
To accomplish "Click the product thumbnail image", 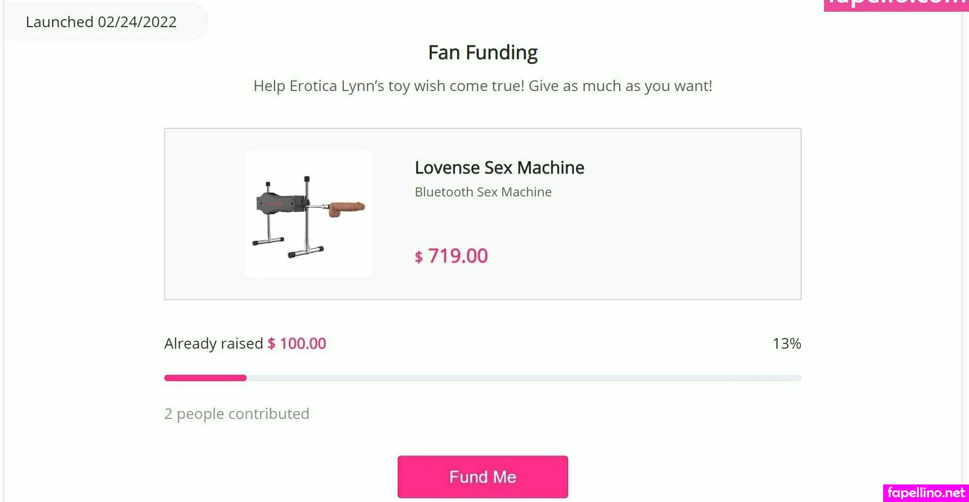I will click(x=308, y=213).
